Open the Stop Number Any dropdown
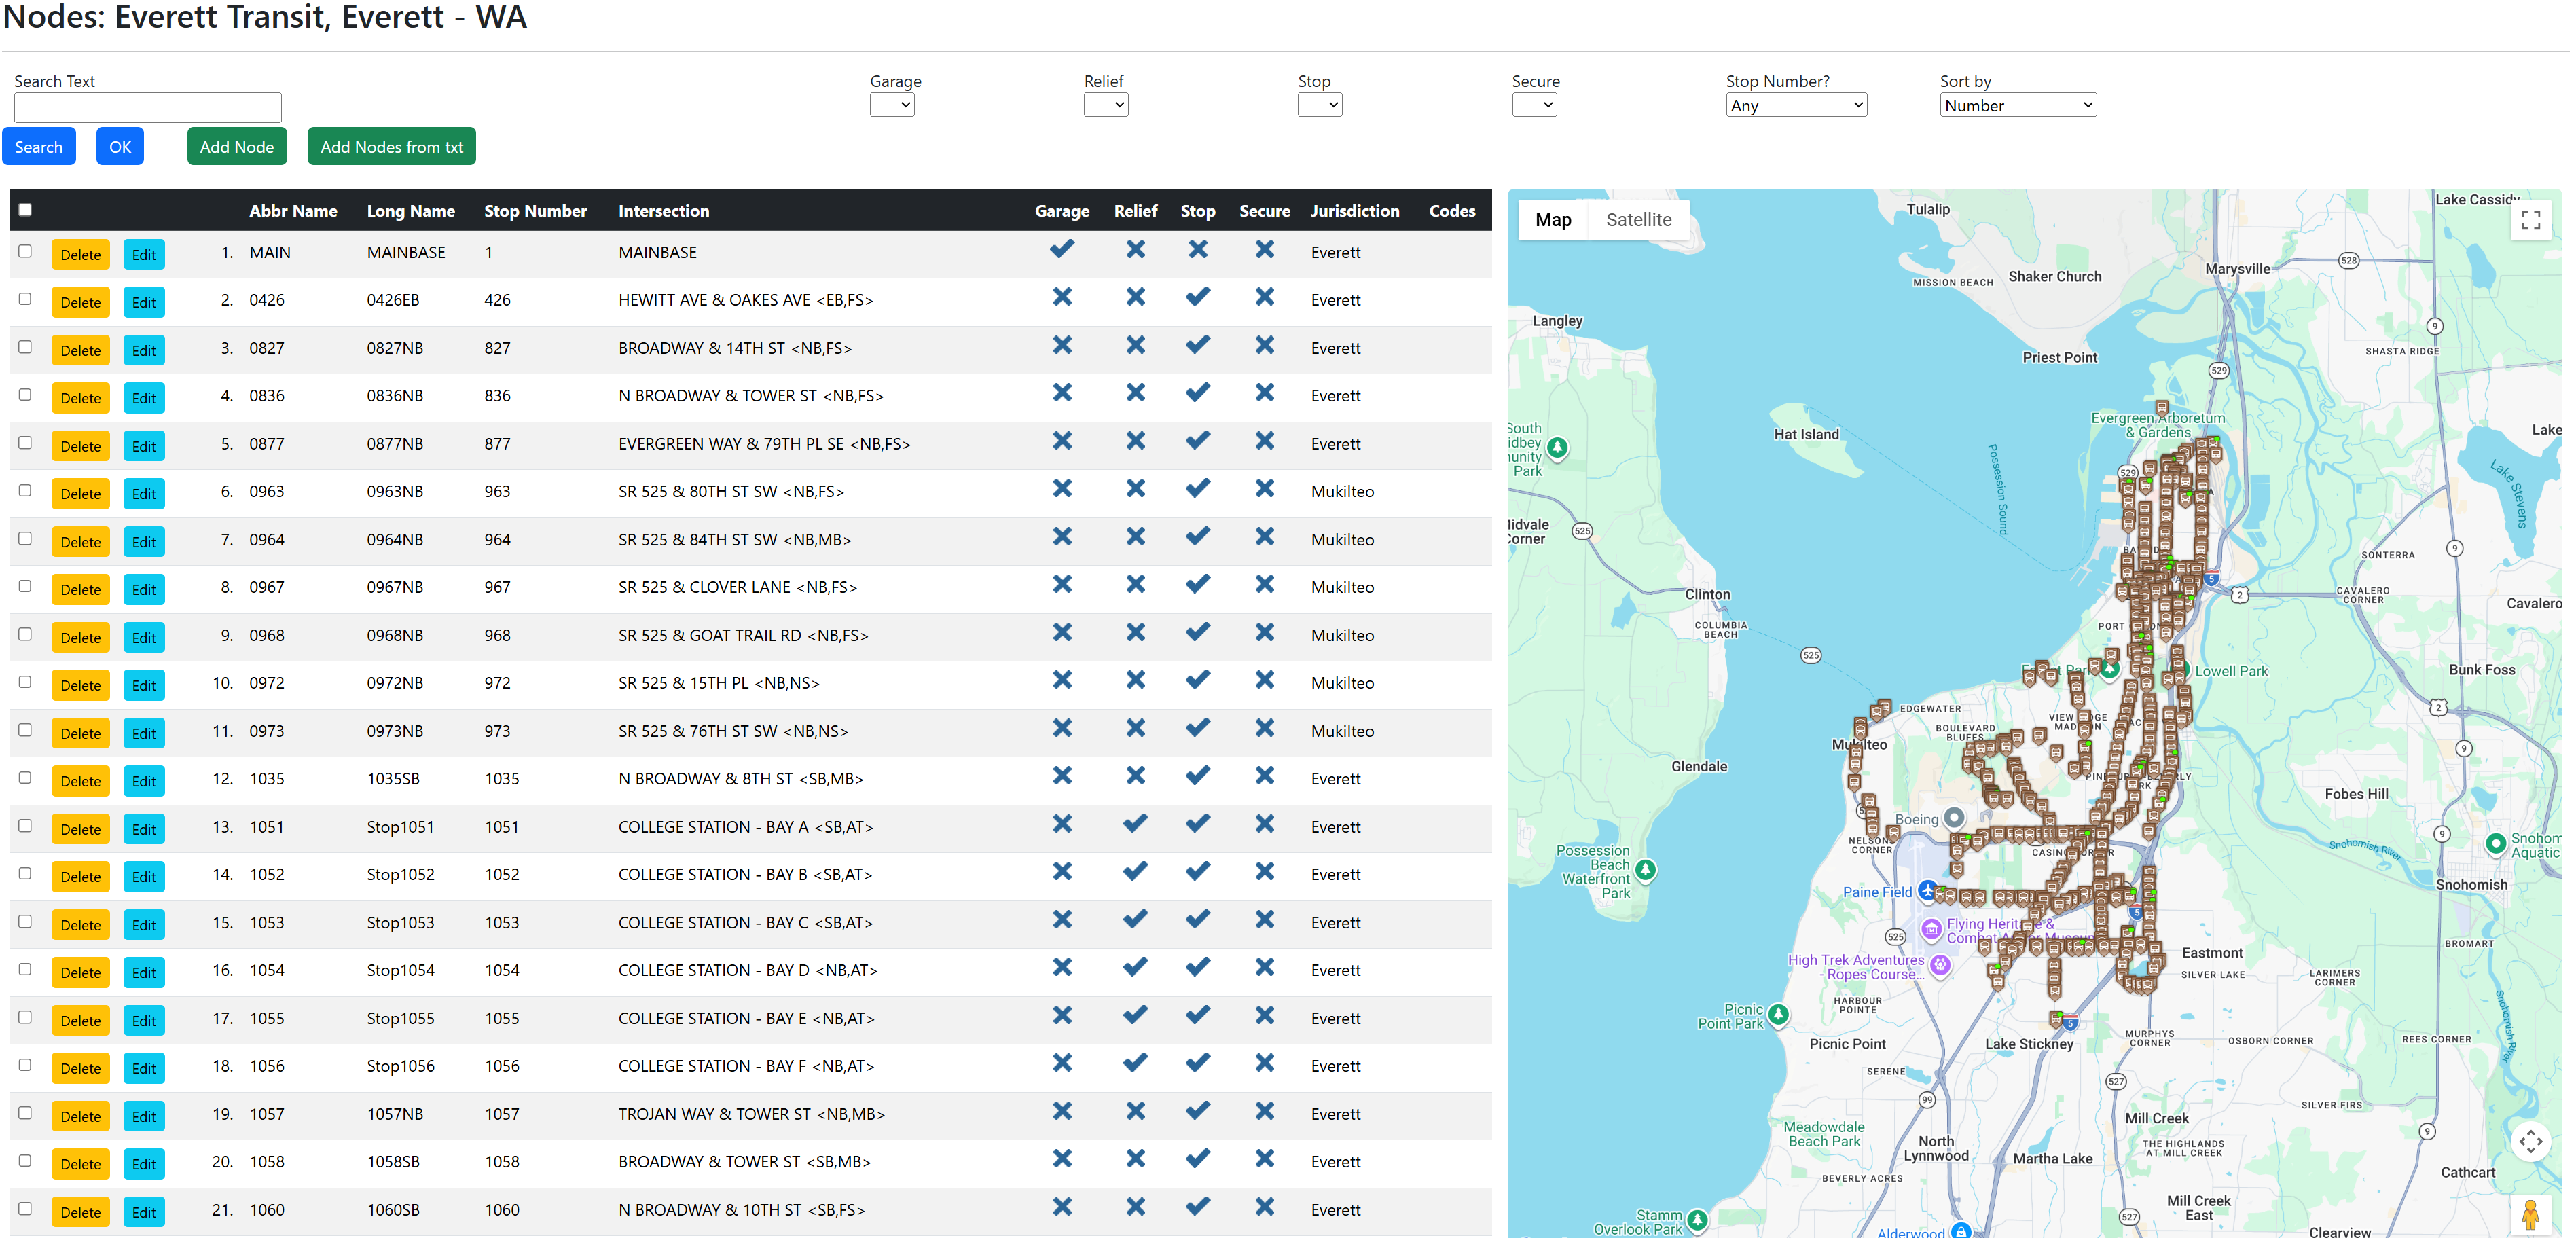The height and width of the screenshot is (1238, 2576). pos(1796,104)
